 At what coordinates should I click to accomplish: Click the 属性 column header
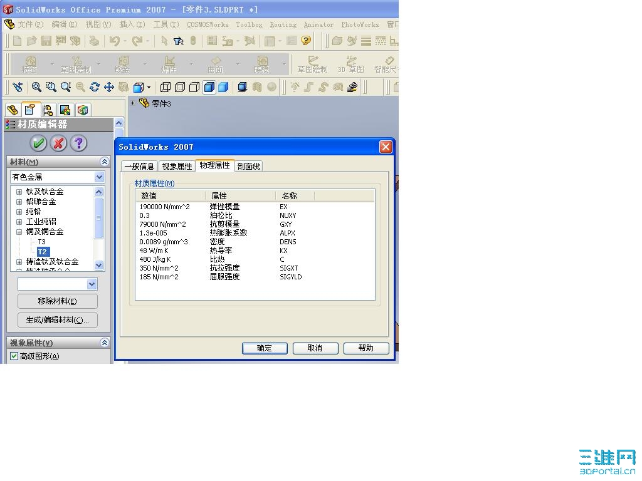(x=240, y=196)
